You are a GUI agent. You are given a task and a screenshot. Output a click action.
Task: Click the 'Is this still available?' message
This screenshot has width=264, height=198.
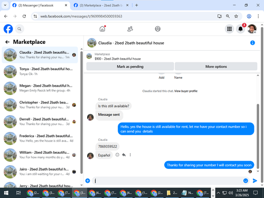click(x=114, y=106)
